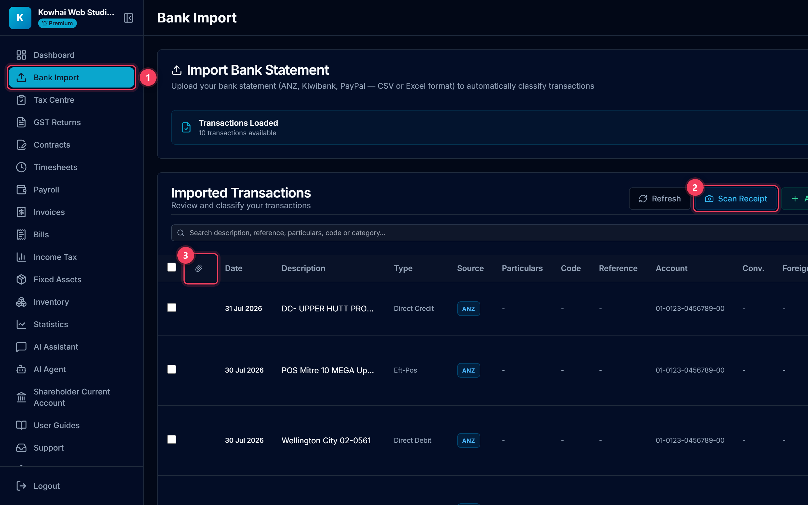
Task: Click the Particulars column header
Action: 522,268
